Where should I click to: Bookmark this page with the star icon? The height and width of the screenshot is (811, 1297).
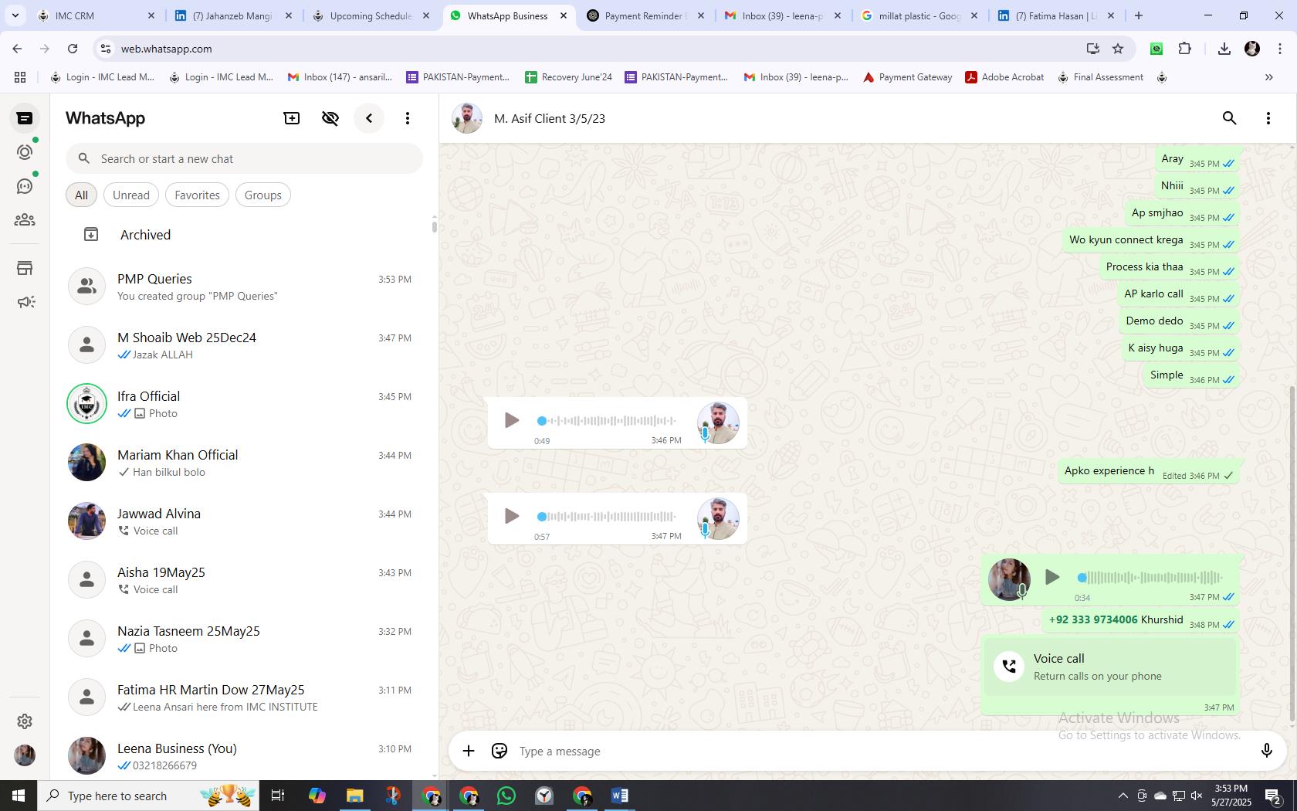(x=1118, y=49)
